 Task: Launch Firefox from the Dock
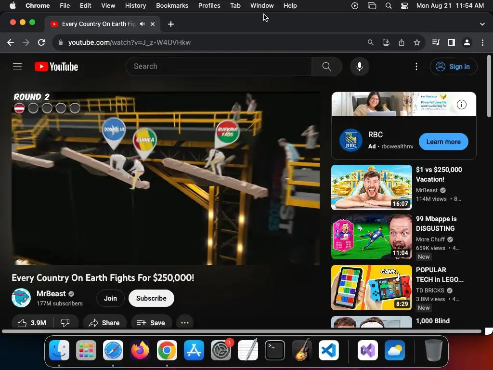pyautogui.click(x=140, y=350)
